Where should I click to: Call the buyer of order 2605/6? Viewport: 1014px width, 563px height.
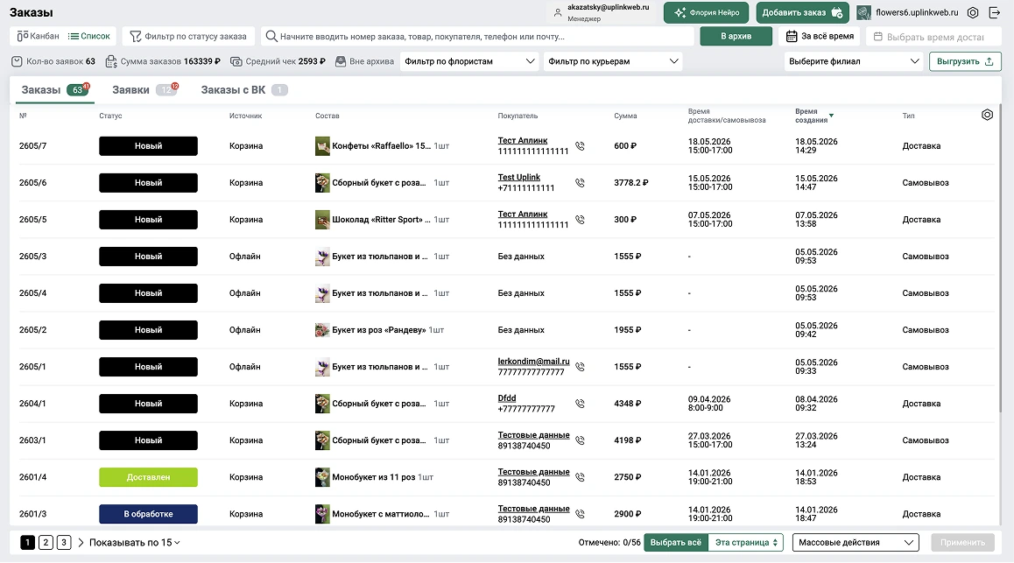(x=580, y=183)
